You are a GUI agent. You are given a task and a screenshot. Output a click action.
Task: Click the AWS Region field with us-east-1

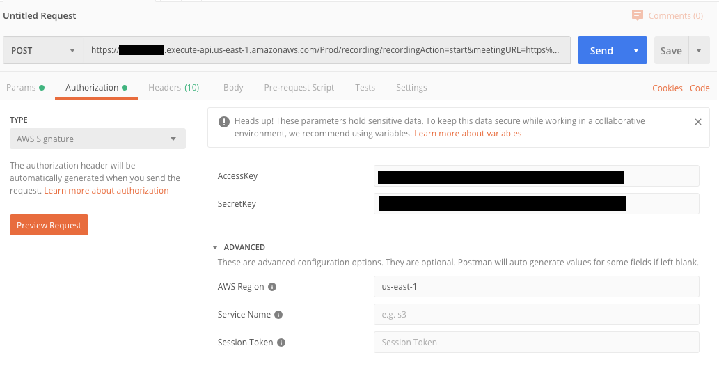click(537, 287)
